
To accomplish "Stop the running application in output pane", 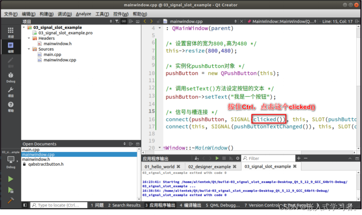I will point(224,158).
